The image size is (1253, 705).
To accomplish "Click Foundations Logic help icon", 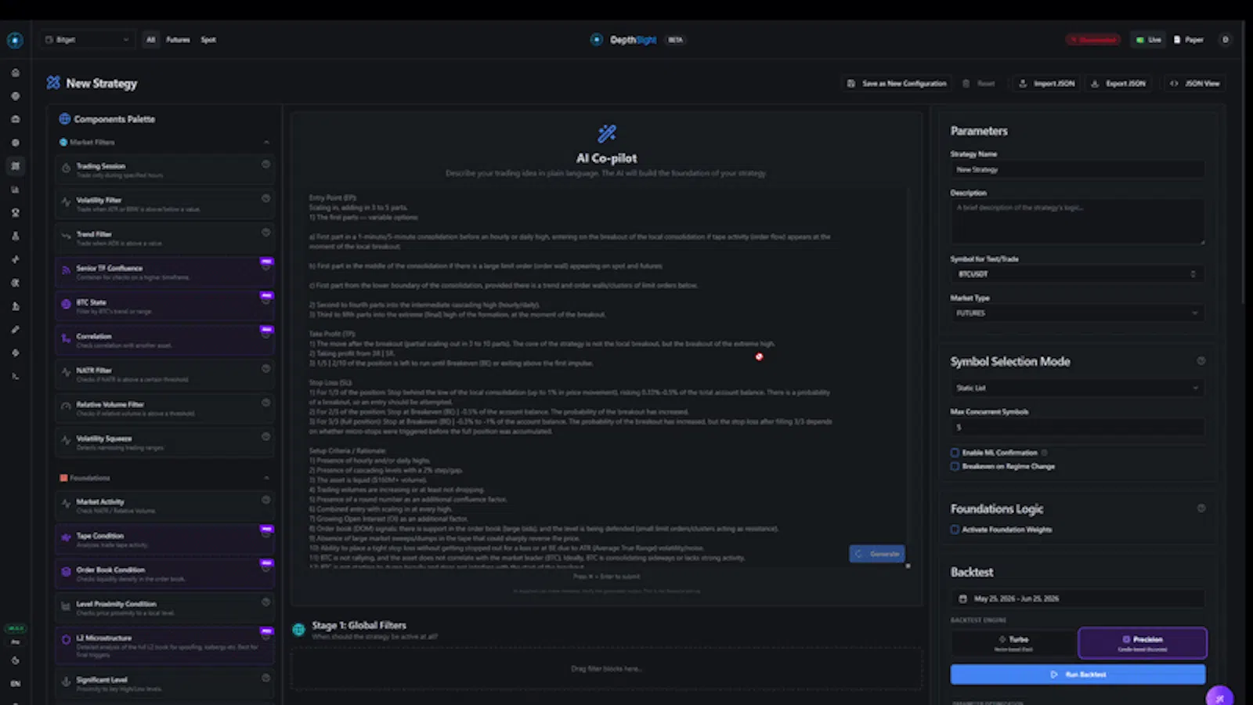I will pos(1201,508).
